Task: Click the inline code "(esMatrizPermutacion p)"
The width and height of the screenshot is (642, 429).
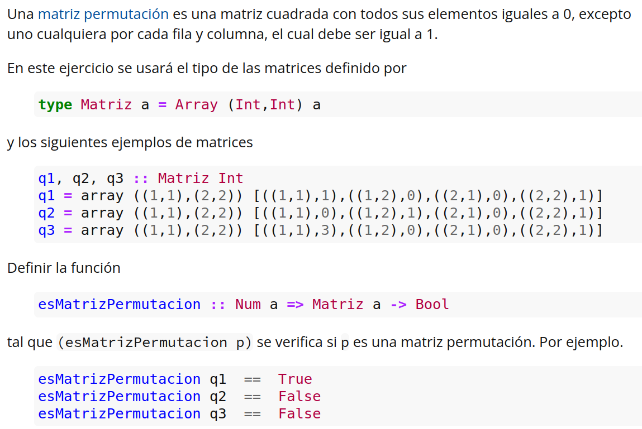Action: (155, 342)
